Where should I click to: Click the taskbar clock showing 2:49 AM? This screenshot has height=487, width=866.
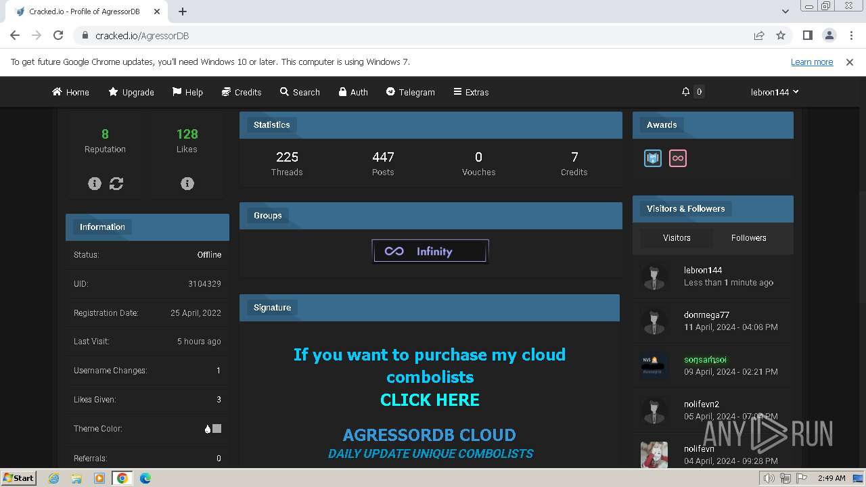[x=831, y=478]
